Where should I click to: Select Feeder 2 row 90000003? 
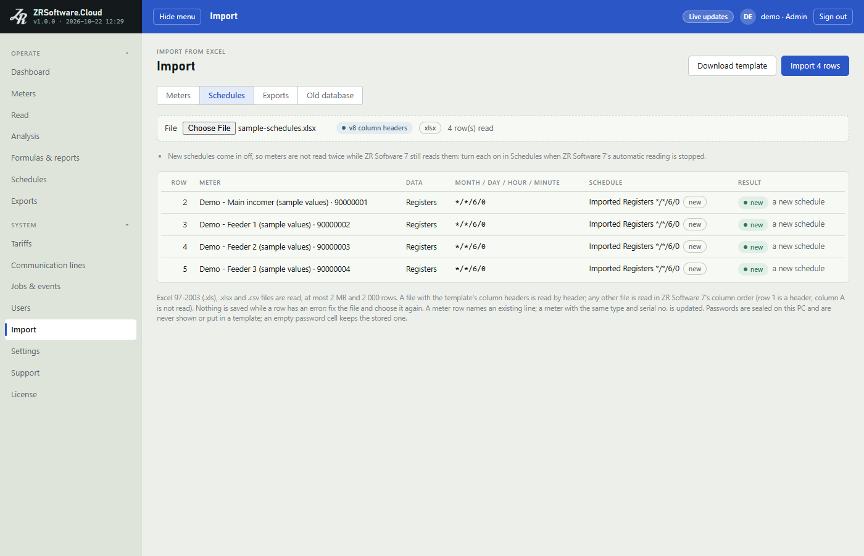click(503, 246)
